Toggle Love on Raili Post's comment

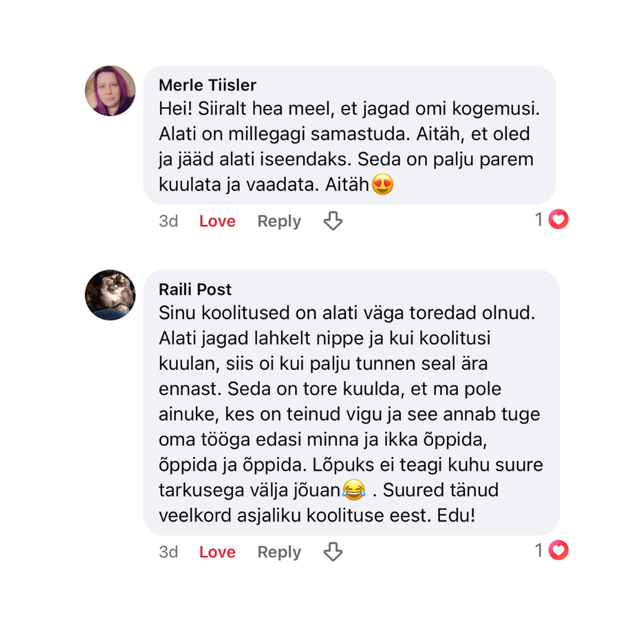217,553
